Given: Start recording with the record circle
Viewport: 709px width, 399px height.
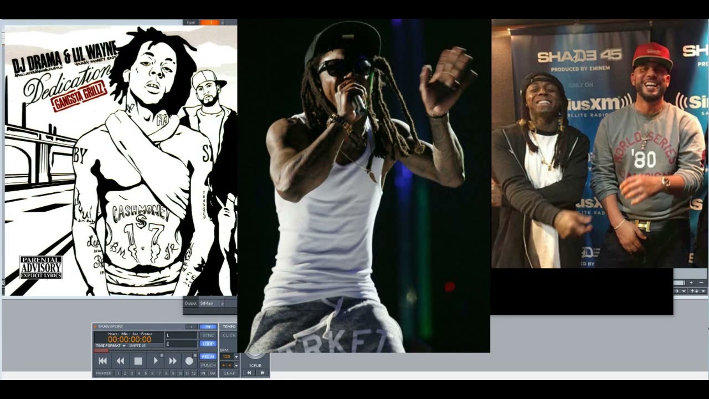Looking at the screenshot, I should coord(189,361).
